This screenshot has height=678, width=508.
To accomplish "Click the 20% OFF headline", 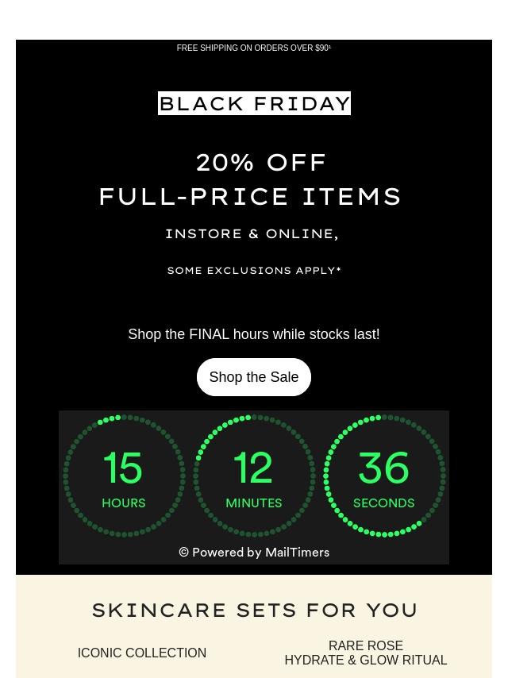I will click(261, 163).
